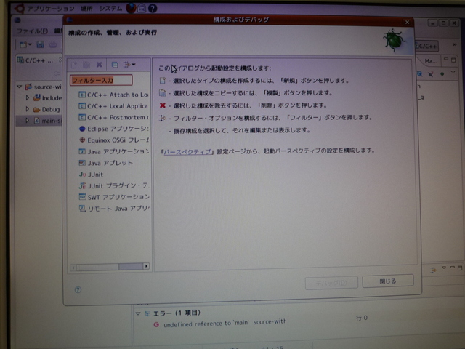Viewport: 465px width, 349px height.
Task: Expand the main-s... source file node
Action: click(x=28, y=121)
